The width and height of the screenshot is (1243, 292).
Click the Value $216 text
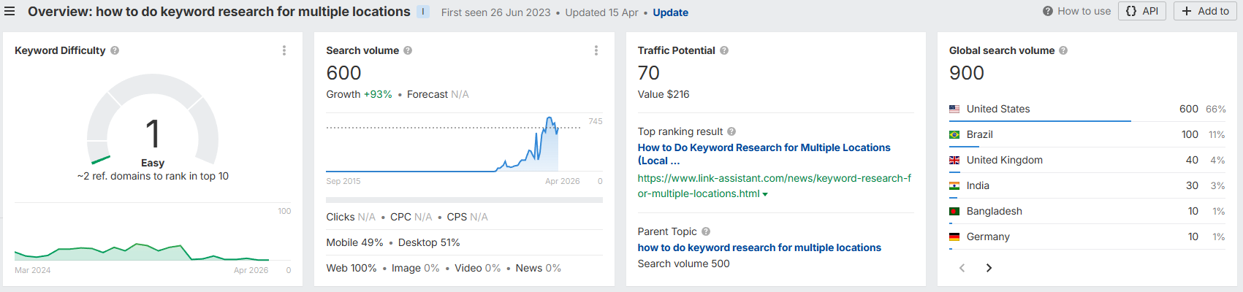tap(664, 94)
